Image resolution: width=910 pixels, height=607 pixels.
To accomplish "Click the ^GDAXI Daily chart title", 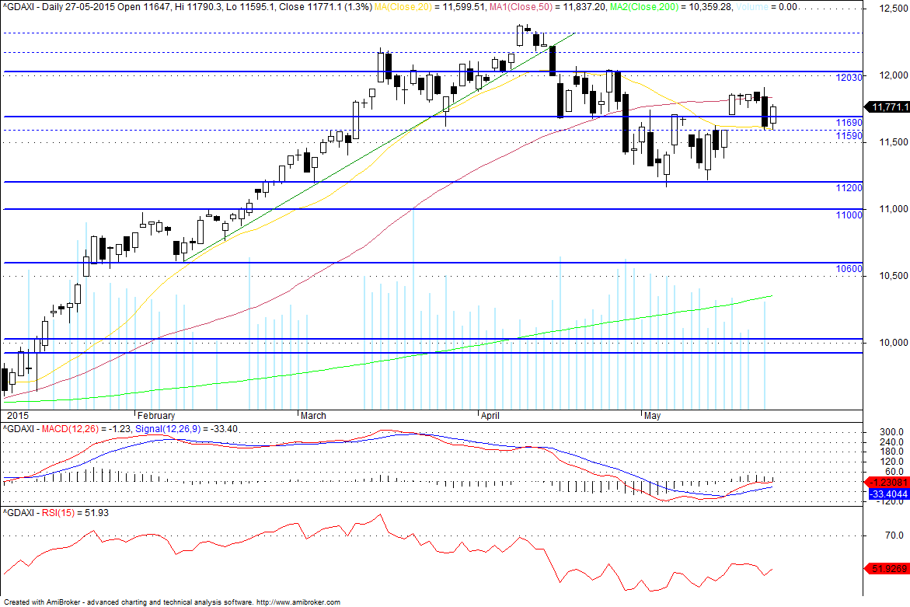I will click(33, 7).
